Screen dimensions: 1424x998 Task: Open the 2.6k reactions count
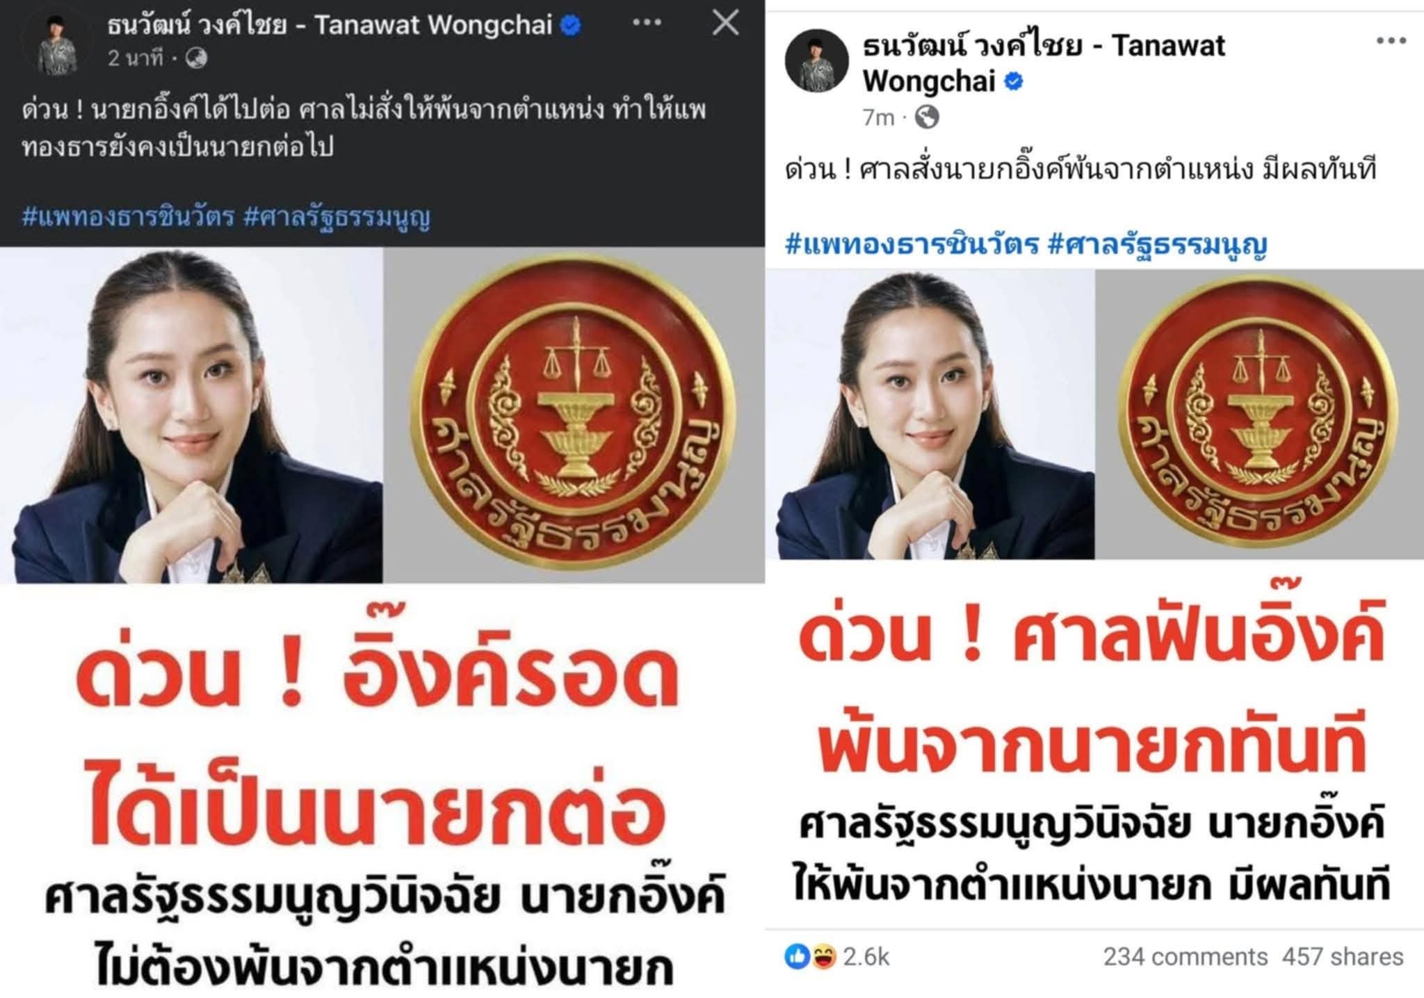[866, 957]
